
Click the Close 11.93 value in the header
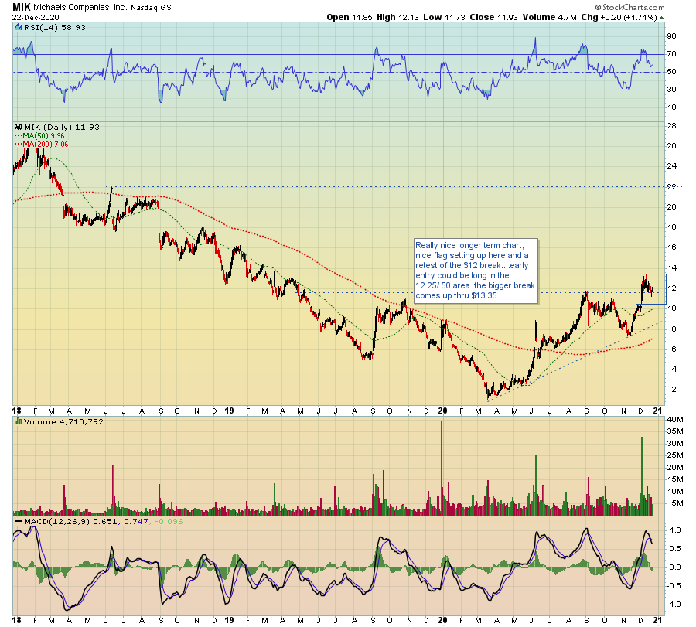[493, 17]
